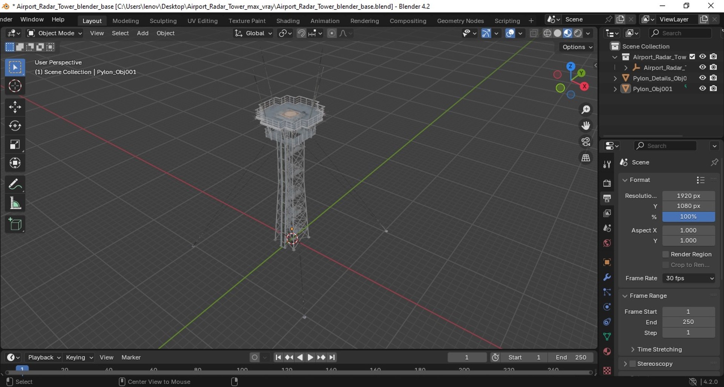The image size is (724, 387).
Task: Open the viewport Add menu
Action: [143, 33]
